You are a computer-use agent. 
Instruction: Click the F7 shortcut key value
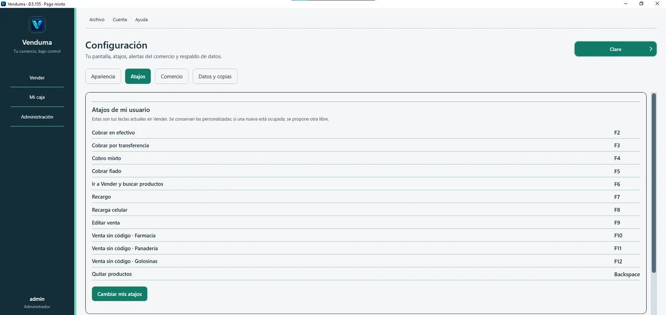(617, 197)
